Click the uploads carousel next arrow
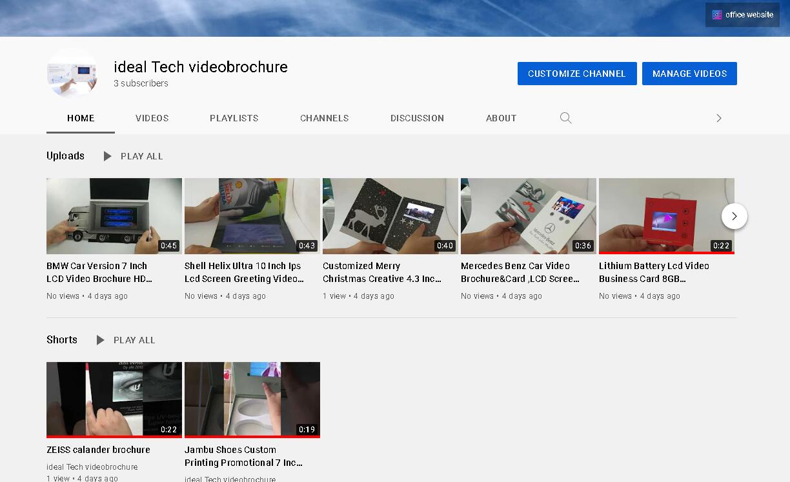This screenshot has height=482, width=790. [x=734, y=216]
